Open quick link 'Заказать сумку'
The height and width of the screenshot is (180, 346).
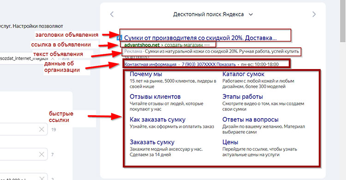click(152, 142)
